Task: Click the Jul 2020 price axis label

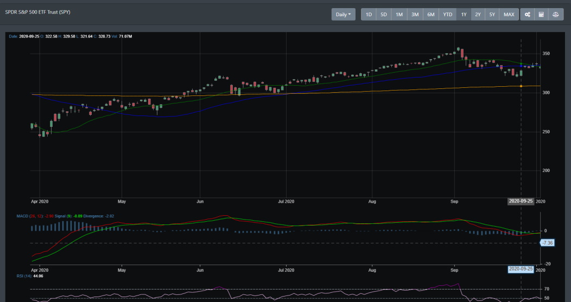Action: (x=286, y=201)
